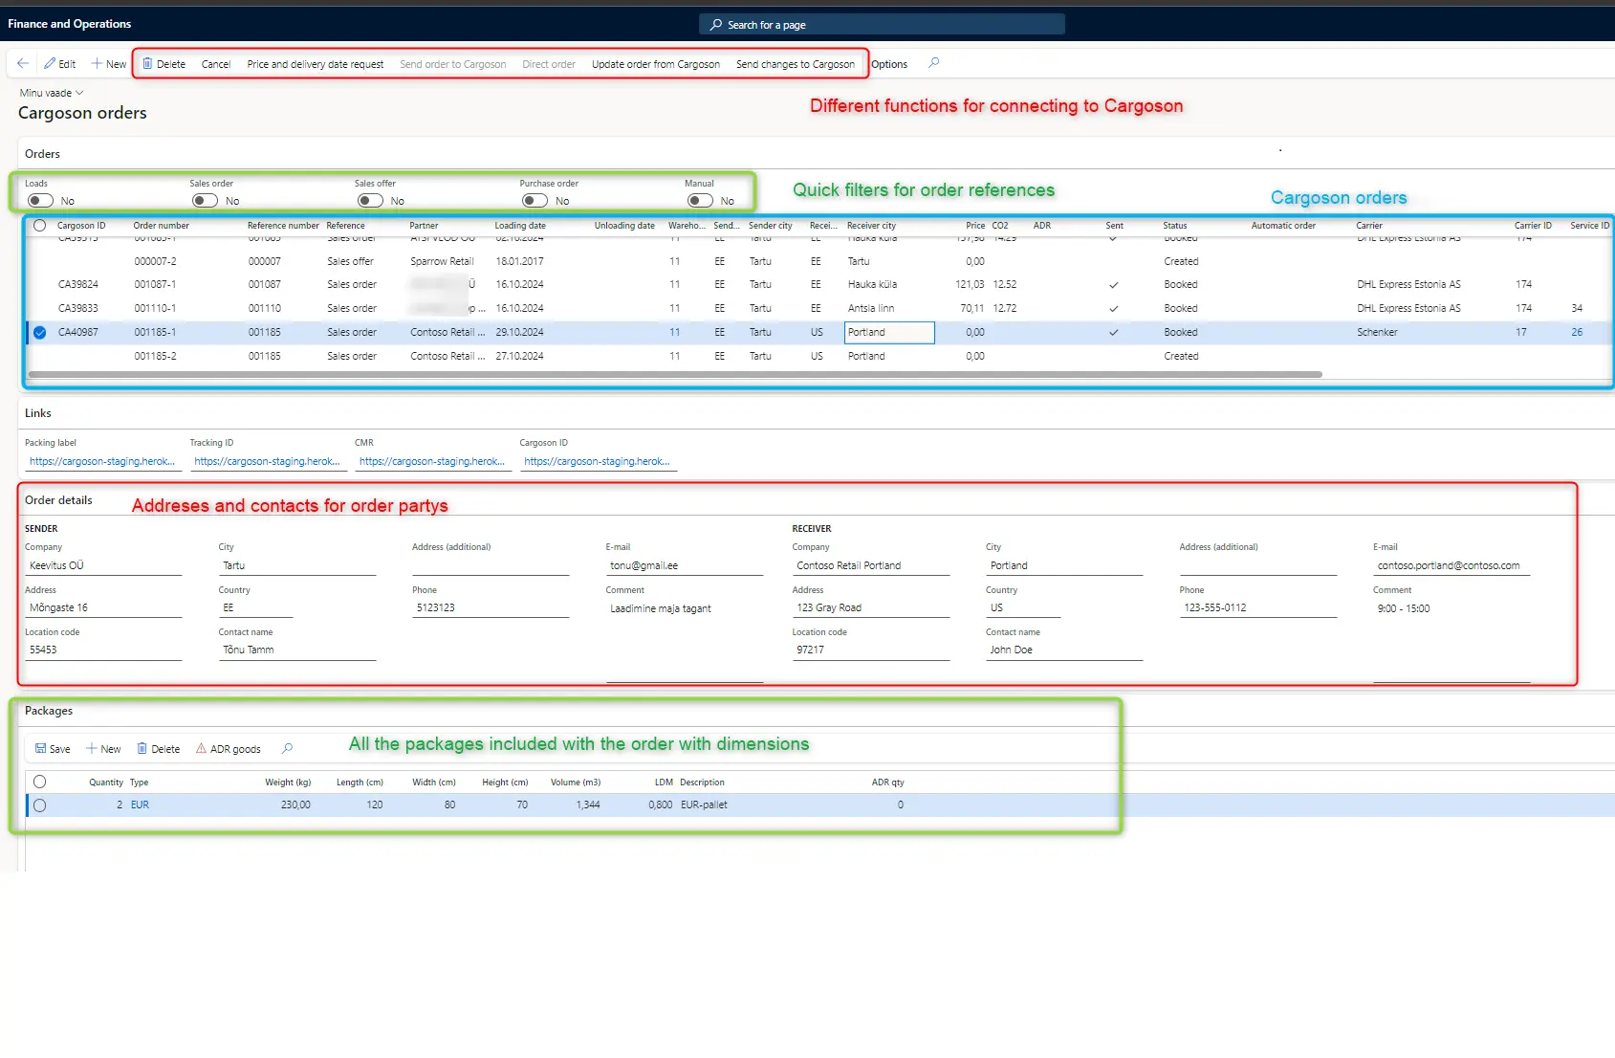Open the CMR document link
This screenshot has width=1615, height=1058.
click(x=431, y=461)
